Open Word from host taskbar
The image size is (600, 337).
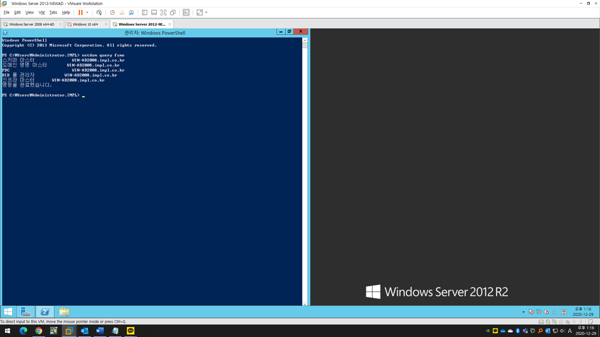tap(100, 331)
